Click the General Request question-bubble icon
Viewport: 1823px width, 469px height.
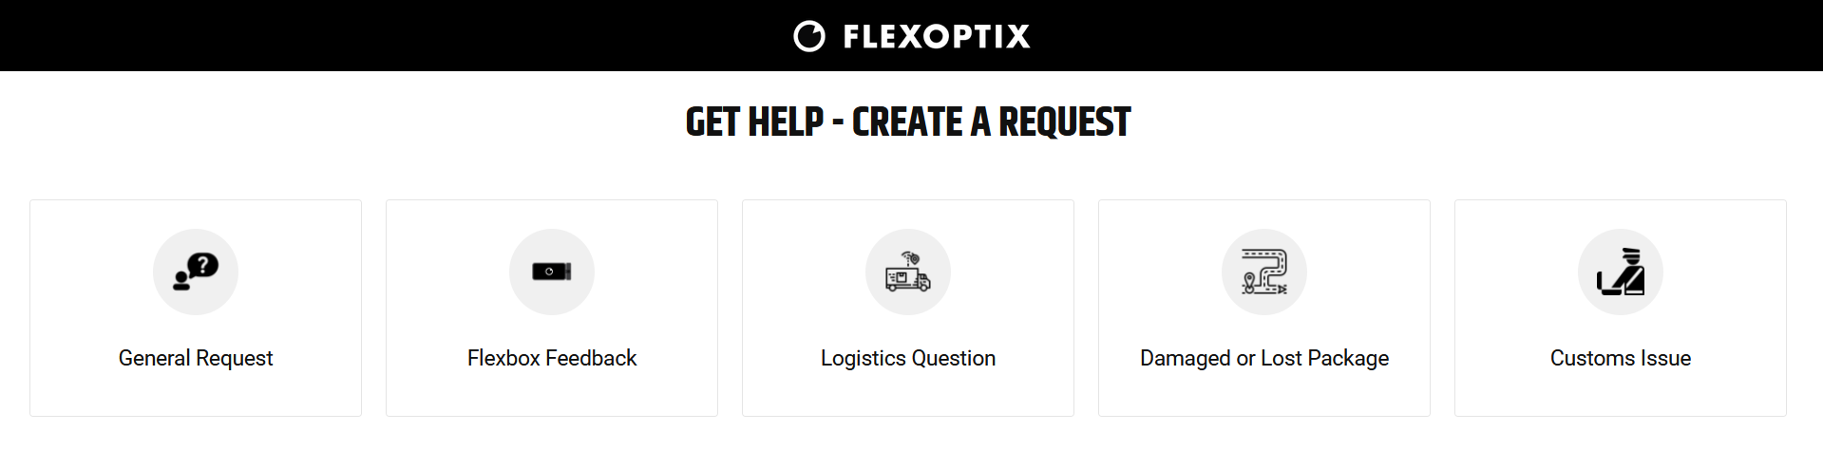pos(196,272)
